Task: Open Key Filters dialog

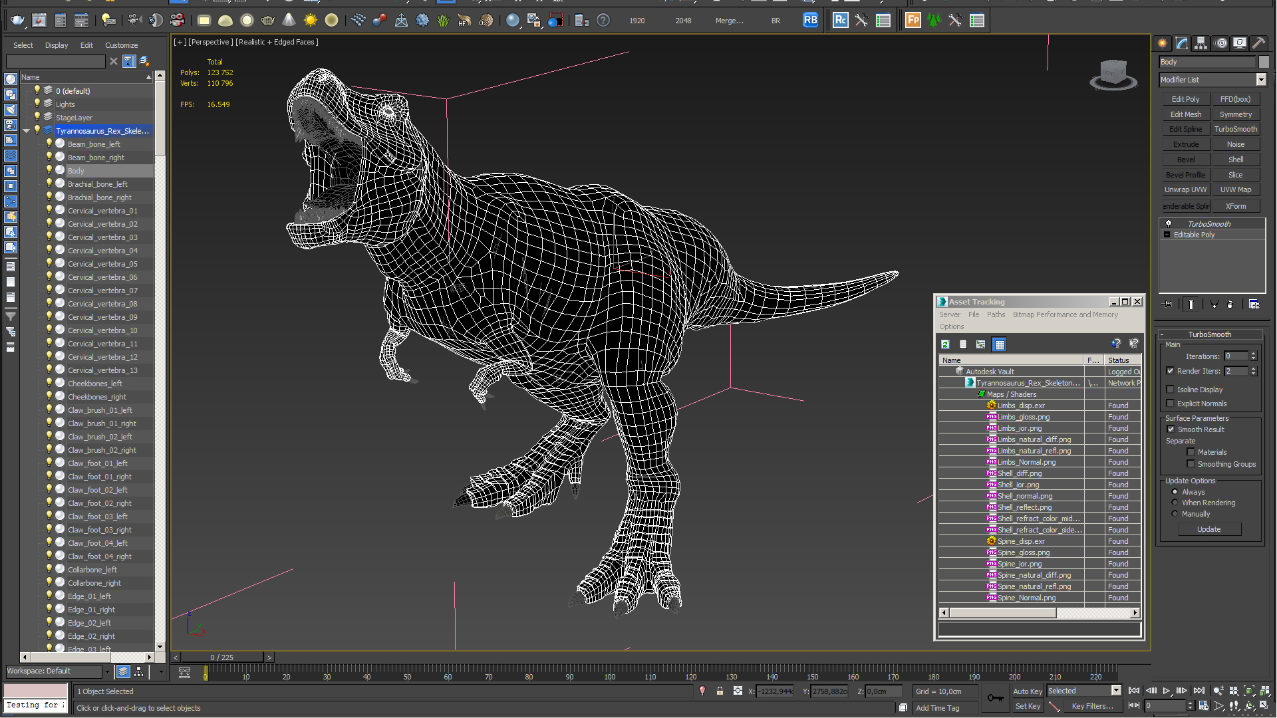Action: pos(1092,707)
